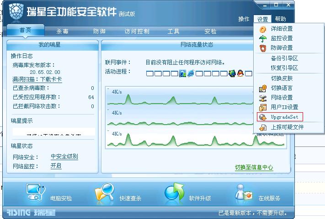The width and height of the screenshot is (325, 219).
Task: Click the 切换语言 icon in menu
Action: coord(263,89)
